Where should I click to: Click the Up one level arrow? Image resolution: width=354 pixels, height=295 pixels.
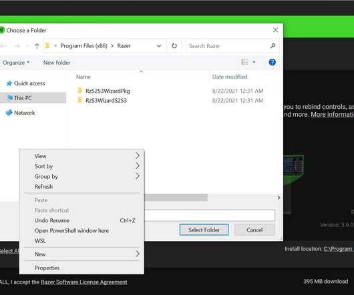click(x=37, y=46)
